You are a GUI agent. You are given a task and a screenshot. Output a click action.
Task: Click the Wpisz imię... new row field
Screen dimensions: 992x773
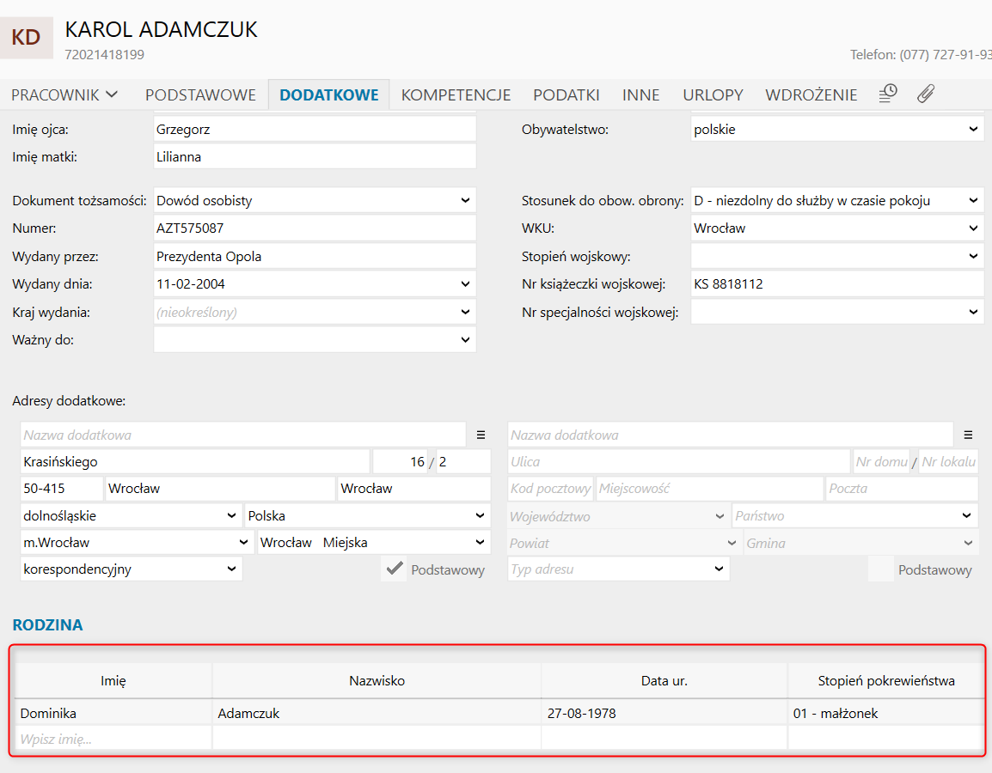point(113,739)
